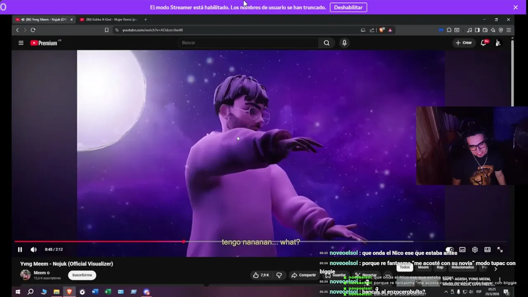Open the Meem channel avatar
The width and height of the screenshot is (528, 297).
(x=26, y=275)
